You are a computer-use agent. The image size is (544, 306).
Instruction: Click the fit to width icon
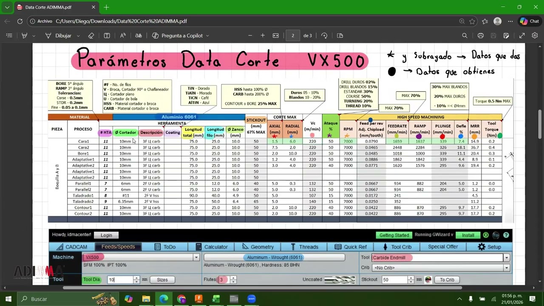point(276,36)
